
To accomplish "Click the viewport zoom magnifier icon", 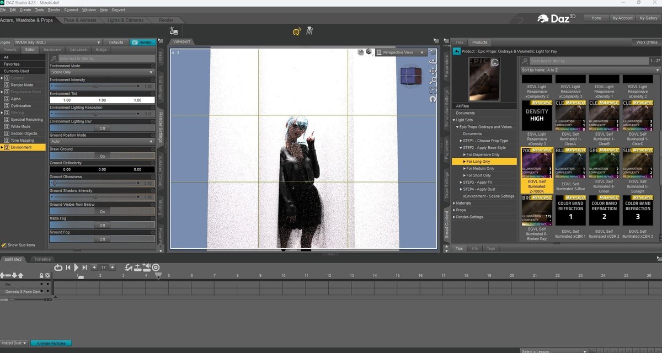I will pos(433,81).
